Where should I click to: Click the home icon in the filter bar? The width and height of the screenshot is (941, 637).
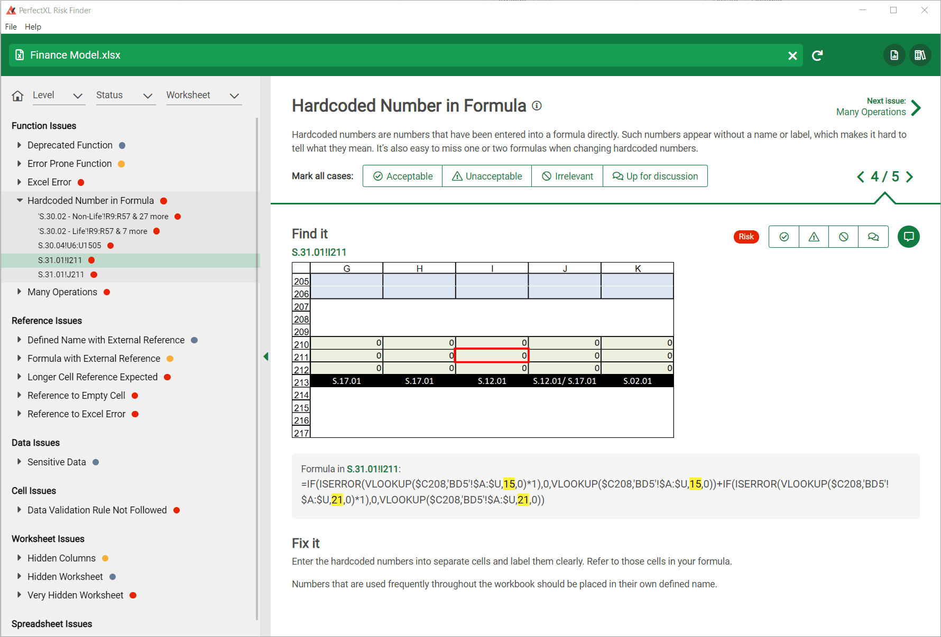click(x=17, y=96)
